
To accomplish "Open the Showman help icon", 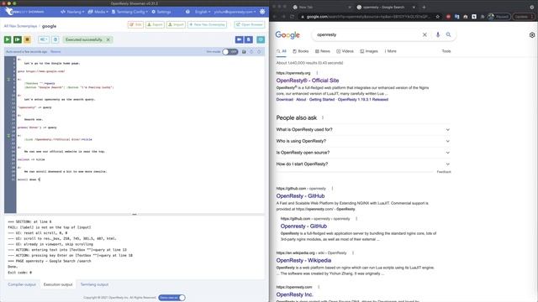I will tap(187, 12).
